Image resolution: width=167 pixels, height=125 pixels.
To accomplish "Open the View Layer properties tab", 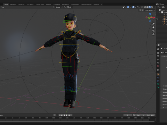I will pyautogui.click(x=158, y=59).
